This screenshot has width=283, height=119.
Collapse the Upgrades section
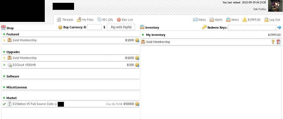tap(4, 52)
